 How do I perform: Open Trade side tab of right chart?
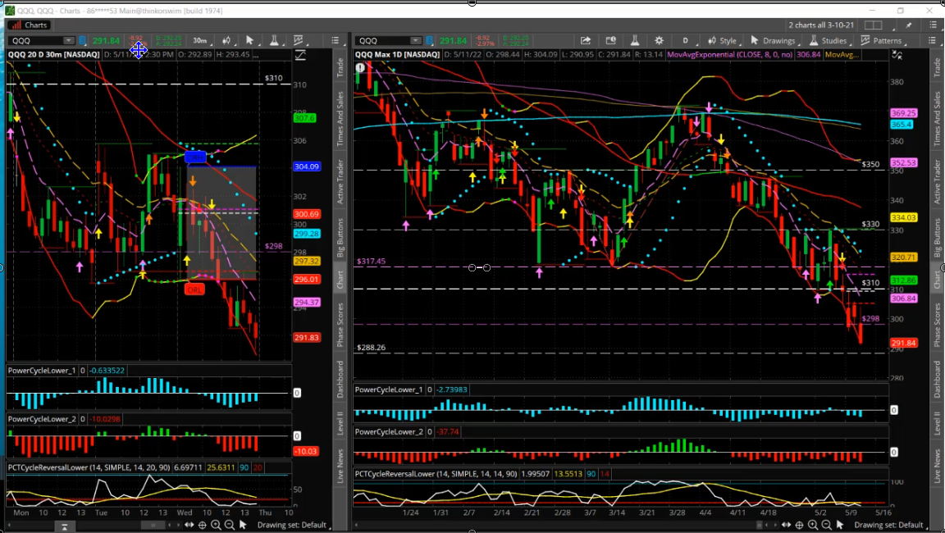pyautogui.click(x=937, y=67)
